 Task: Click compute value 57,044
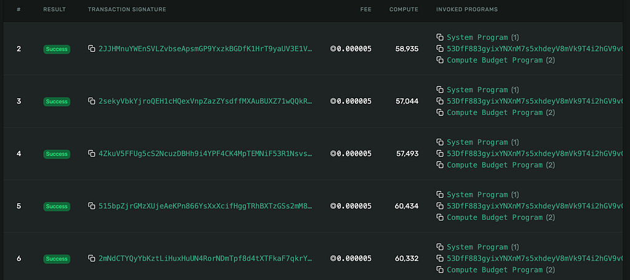[407, 101]
